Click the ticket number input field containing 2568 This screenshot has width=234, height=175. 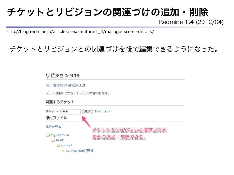[71, 112]
